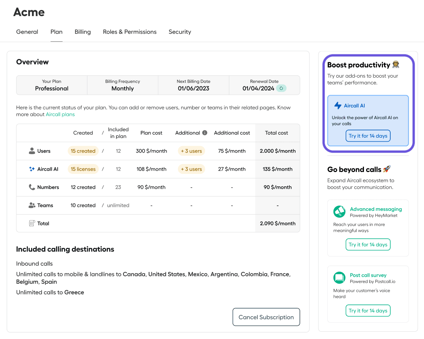Image resolution: width=424 pixels, height=339 pixels.
Task: Click the Teams group icon
Action: tap(32, 205)
